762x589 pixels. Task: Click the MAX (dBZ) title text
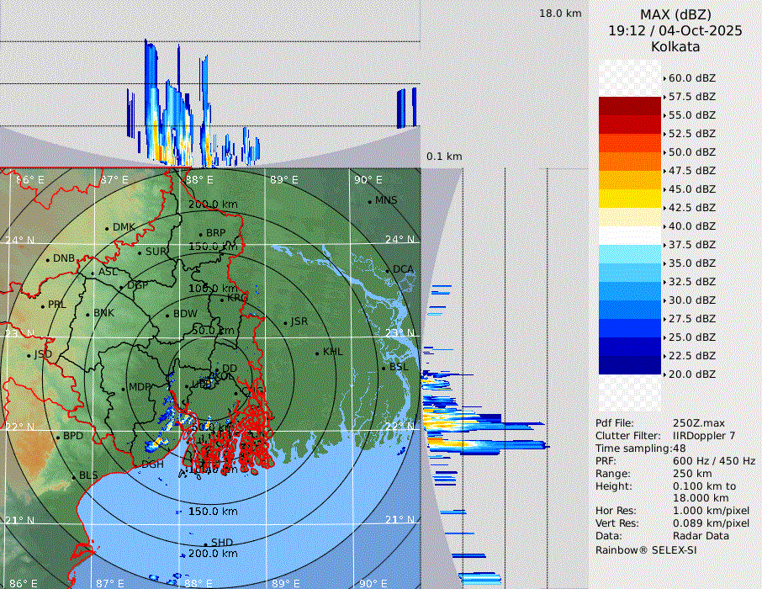click(675, 14)
